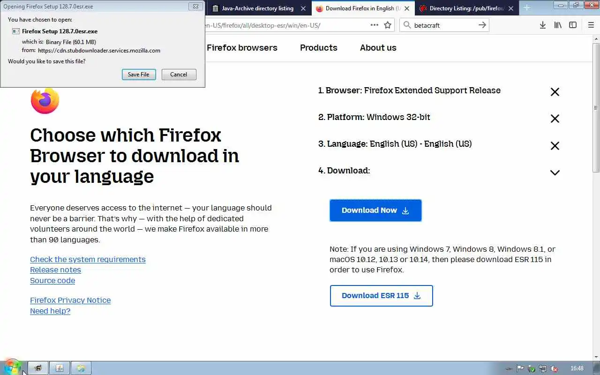600x375 pixels.
Task: Click the Choose which Firefox Browser heading
Action: pos(135,156)
